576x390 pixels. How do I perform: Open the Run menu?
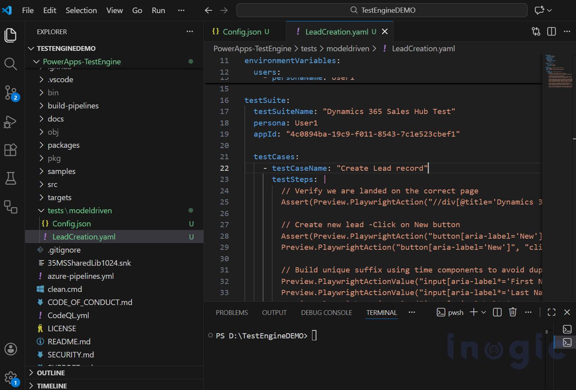tap(158, 10)
